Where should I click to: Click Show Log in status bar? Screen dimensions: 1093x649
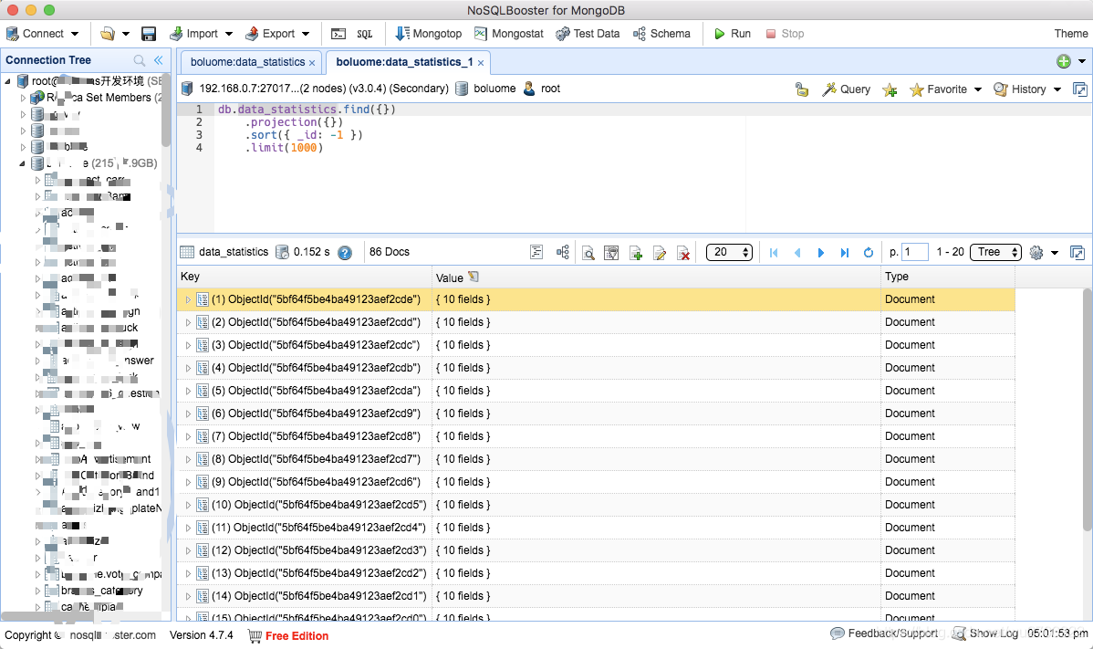click(x=985, y=633)
